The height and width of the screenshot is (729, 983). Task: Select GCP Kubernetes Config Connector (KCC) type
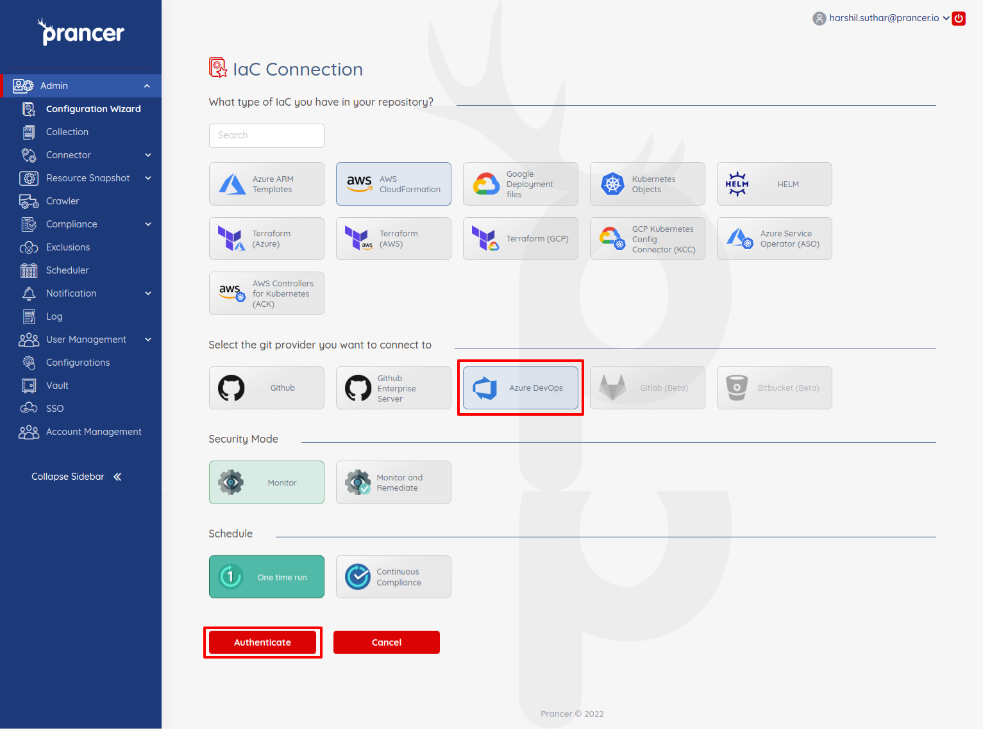click(648, 238)
